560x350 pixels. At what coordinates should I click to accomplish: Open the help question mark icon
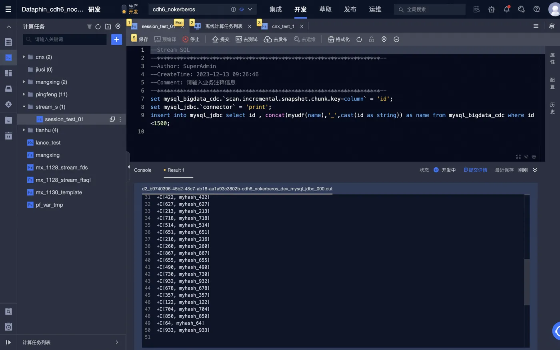(x=537, y=9)
